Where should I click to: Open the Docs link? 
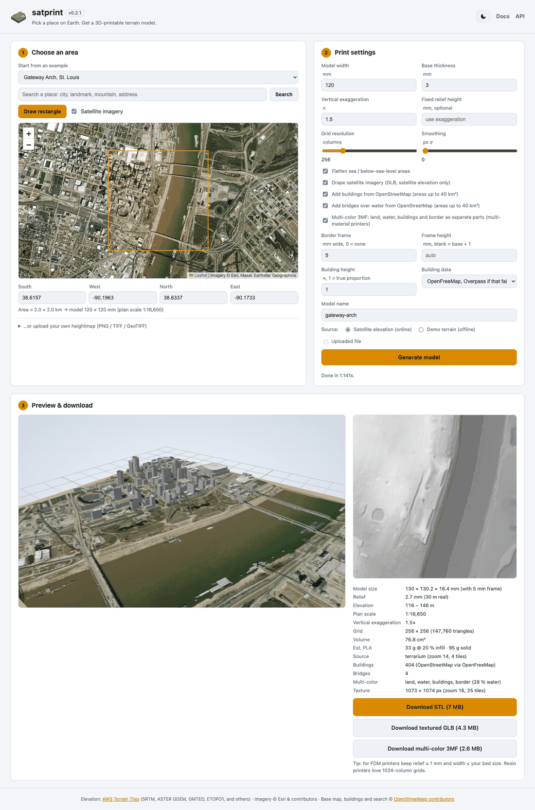[x=502, y=17]
